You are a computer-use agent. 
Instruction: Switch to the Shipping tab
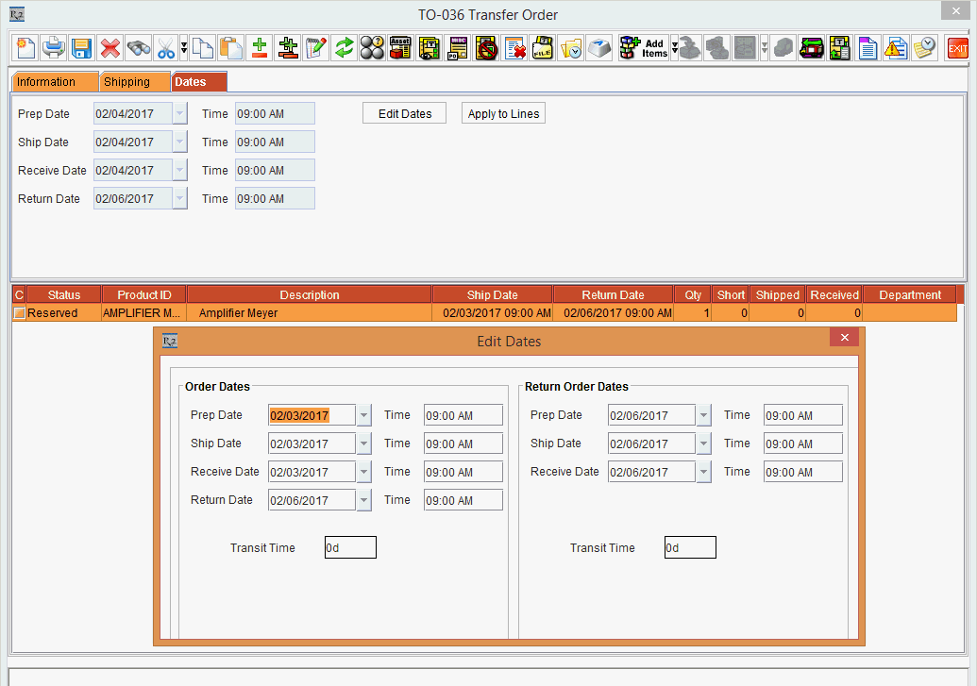[x=134, y=82]
